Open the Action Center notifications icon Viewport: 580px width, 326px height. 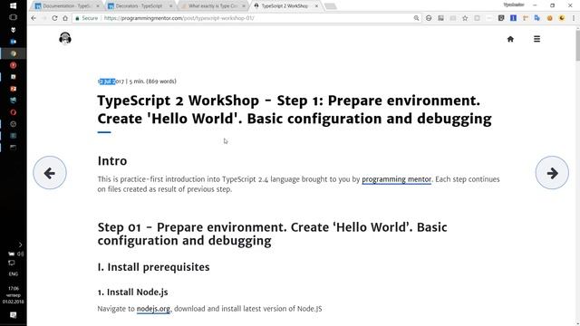(14, 315)
